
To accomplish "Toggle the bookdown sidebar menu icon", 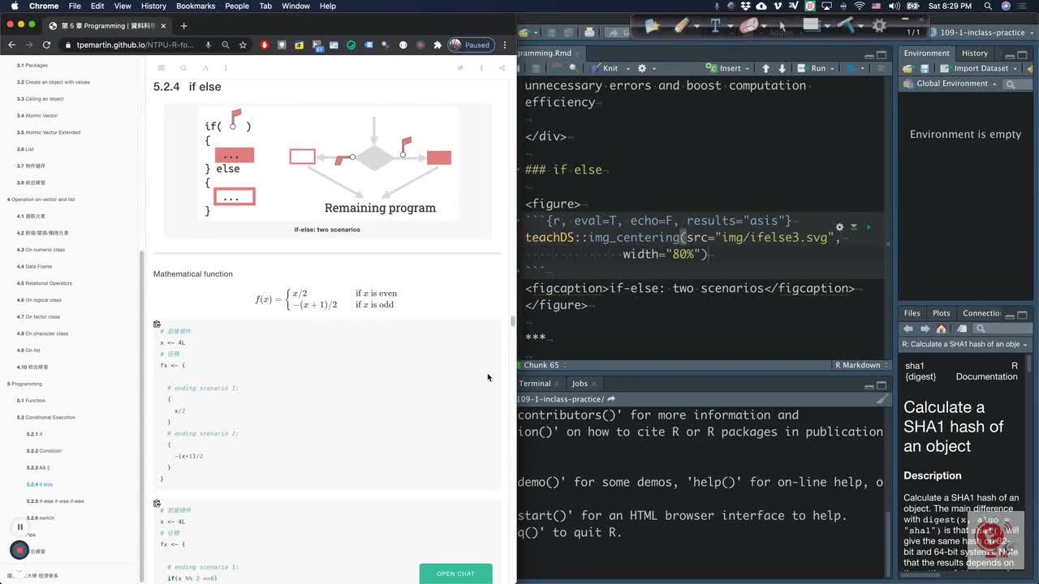I will (161, 68).
